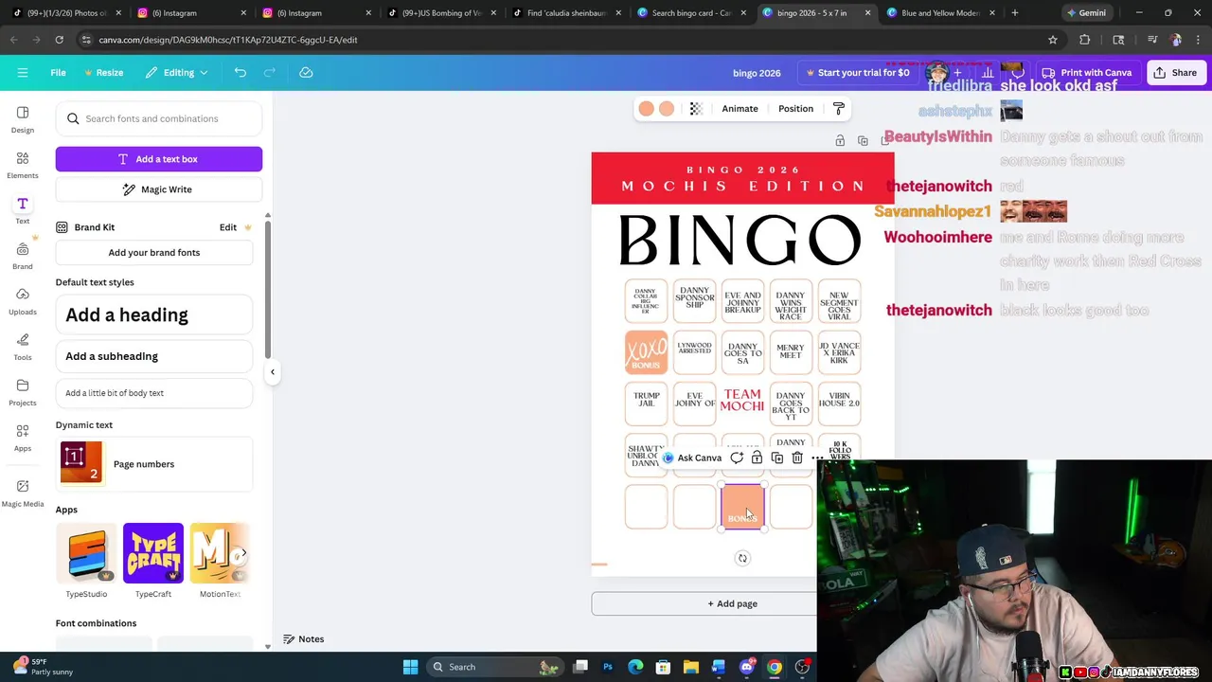Add a subheading text style
1212x682 pixels.
[154, 356]
